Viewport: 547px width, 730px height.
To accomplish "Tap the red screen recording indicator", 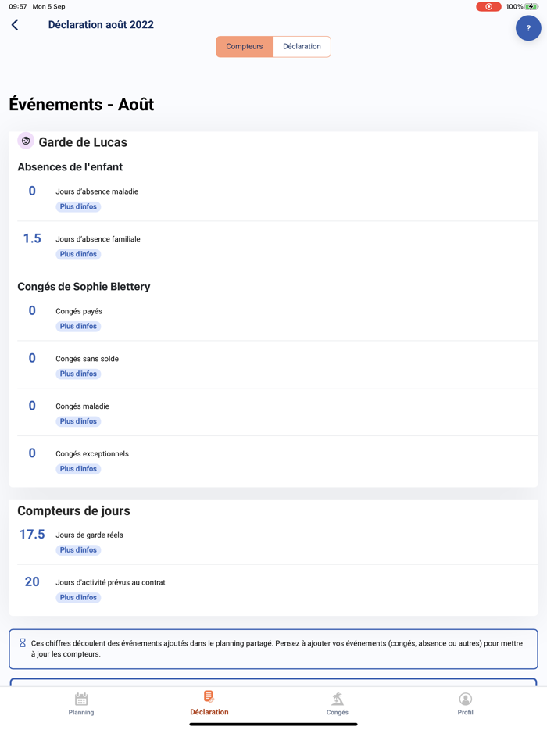I will [488, 6].
